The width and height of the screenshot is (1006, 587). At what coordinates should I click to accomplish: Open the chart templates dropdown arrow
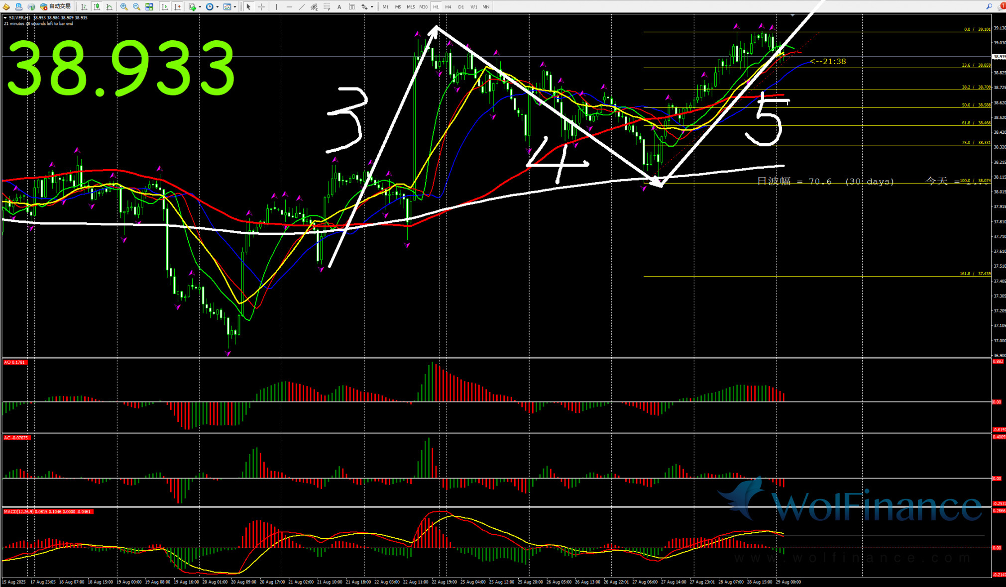click(235, 7)
